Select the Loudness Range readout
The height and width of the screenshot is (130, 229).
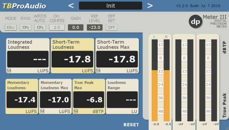pos(122,100)
